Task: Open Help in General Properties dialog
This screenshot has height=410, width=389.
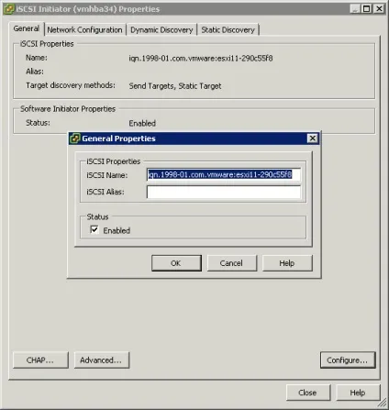Action: click(287, 263)
